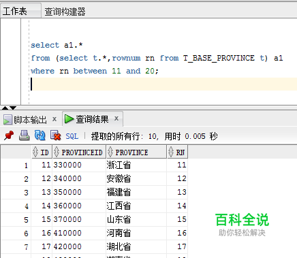Image resolution: width=297 pixels, height=258 pixels.
Task: Select the PROVINCEID cell 420000
Action: click(x=79, y=246)
